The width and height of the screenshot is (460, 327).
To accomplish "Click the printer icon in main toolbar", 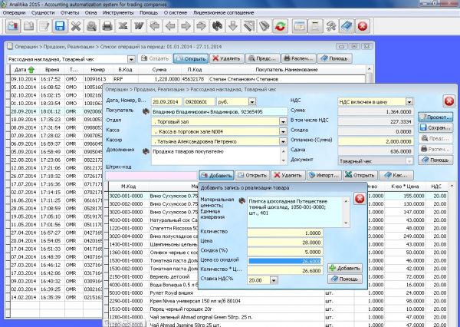I will [x=107, y=26].
